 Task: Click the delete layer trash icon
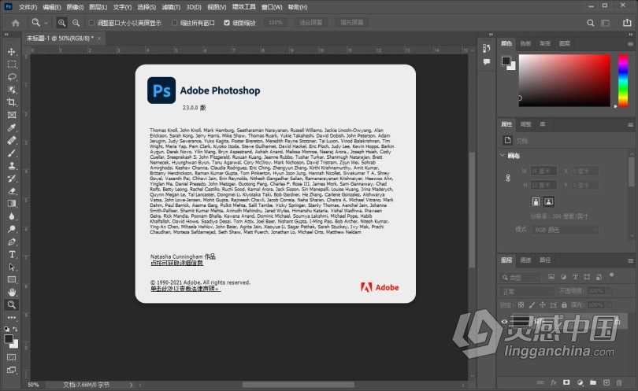click(x=619, y=382)
